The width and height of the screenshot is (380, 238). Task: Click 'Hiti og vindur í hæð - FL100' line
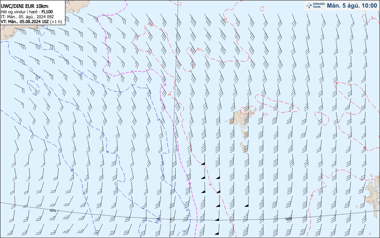pos(27,12)
